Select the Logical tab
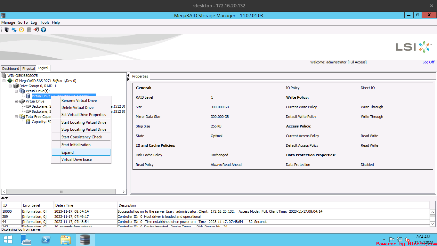The image size is (437, 246). pyautogui.click(x=43, y=68)
